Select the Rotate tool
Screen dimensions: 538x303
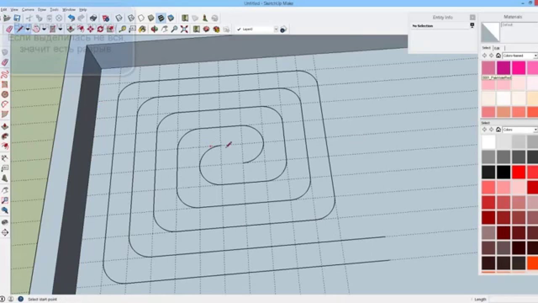[100, 29]
